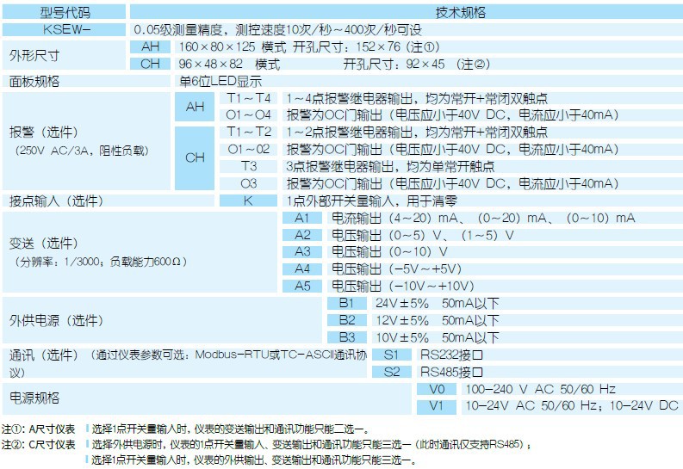The height and width of the screenshot is (469, 683).
Task: Select the T1~T4 alarm relay code
Action: coord(248,98)
